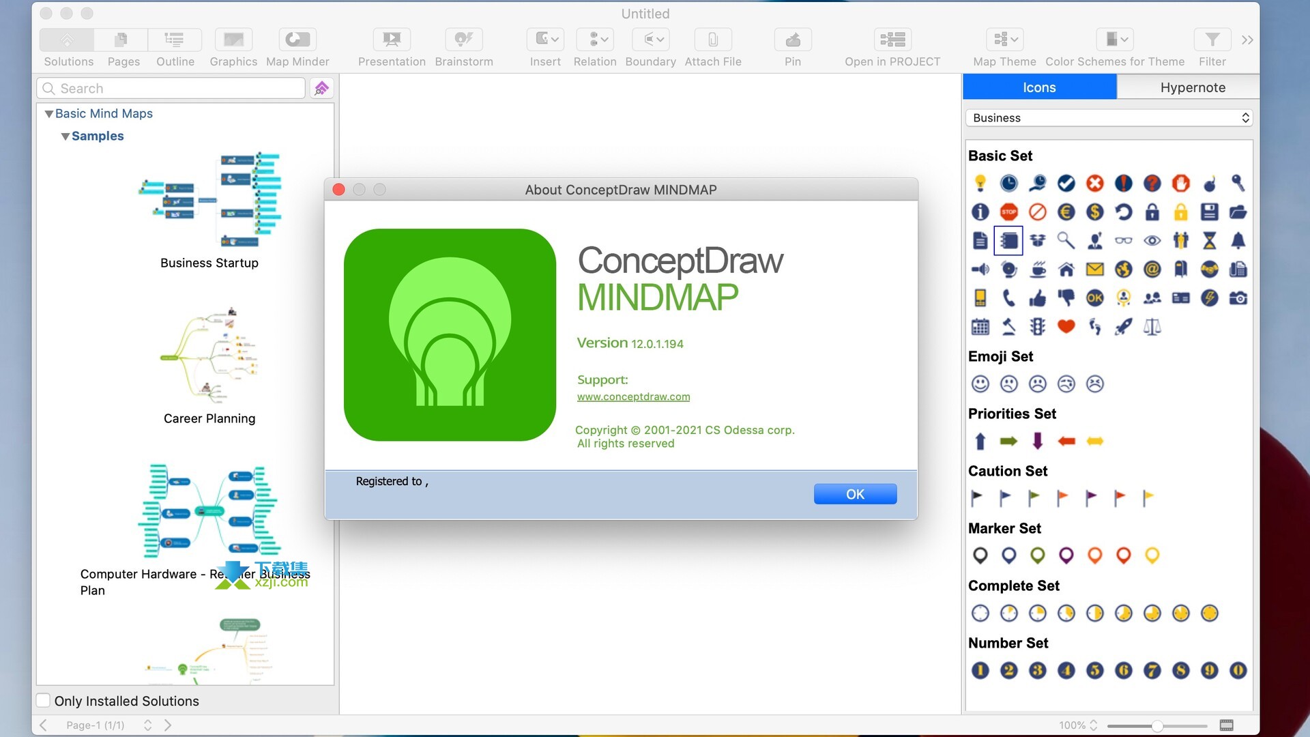Click OK in the About dialog
This screenshot has width=1310, height=737.
(855, 494)
